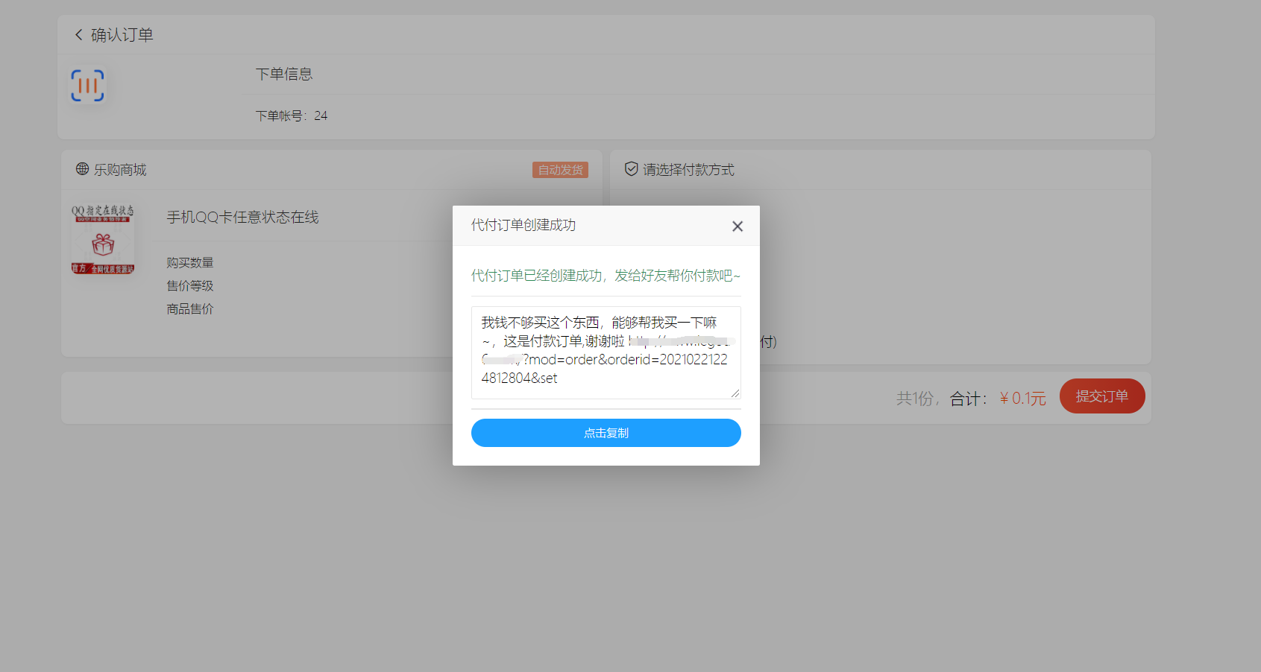This screenshot has width=1261, height=672.
Task: Click the shield icon beside 请选择付款方式
Action: pyautogui.click(x=631, y=169)
